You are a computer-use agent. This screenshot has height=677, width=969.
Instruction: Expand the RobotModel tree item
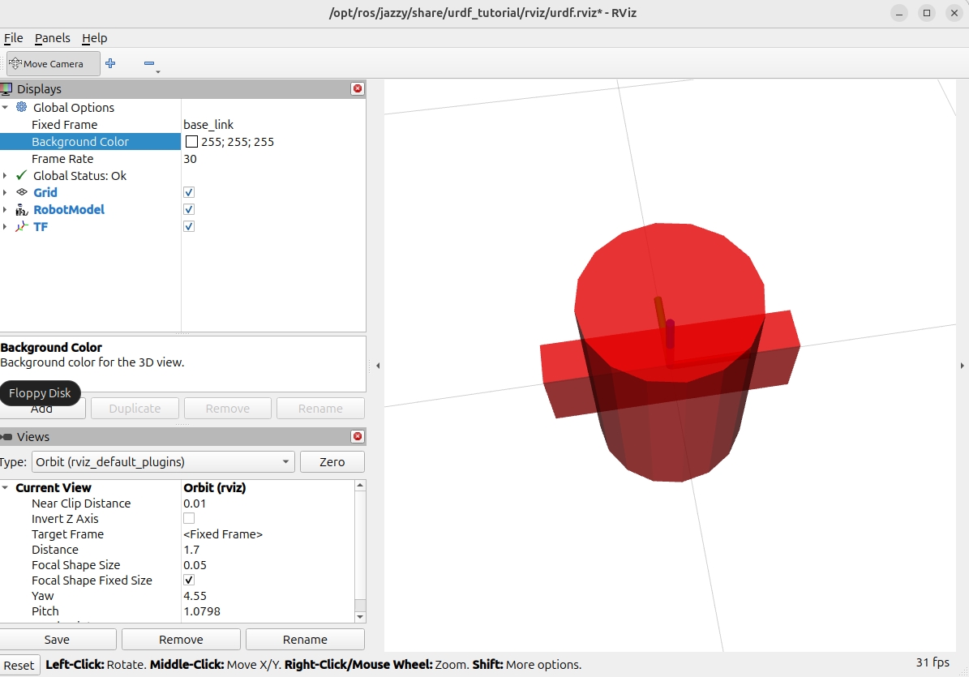(5, 209)
